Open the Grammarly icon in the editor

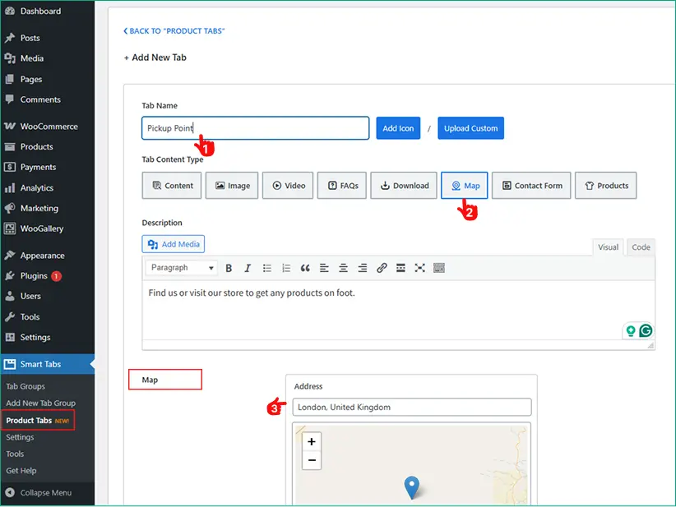(646, 330)
